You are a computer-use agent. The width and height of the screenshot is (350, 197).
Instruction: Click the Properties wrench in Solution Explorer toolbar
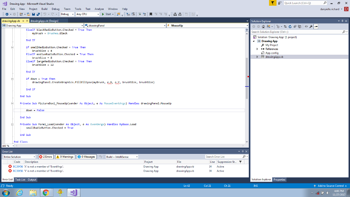[x=311, y=26]
